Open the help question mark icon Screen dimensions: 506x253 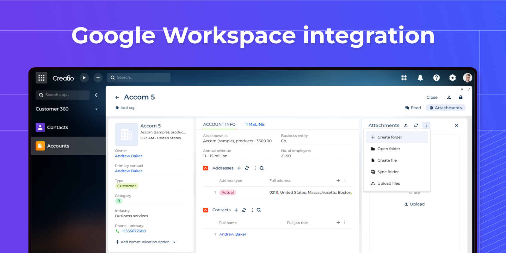pos(436,78)
